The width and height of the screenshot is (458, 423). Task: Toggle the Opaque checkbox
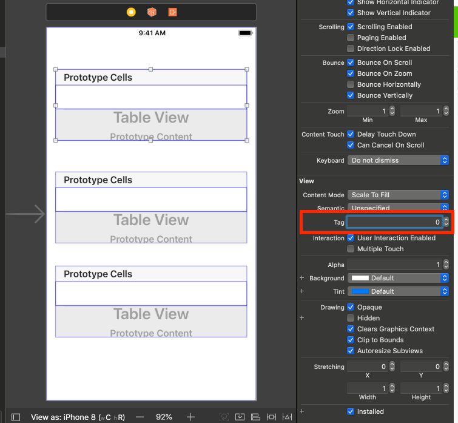(x=351, y=307)
